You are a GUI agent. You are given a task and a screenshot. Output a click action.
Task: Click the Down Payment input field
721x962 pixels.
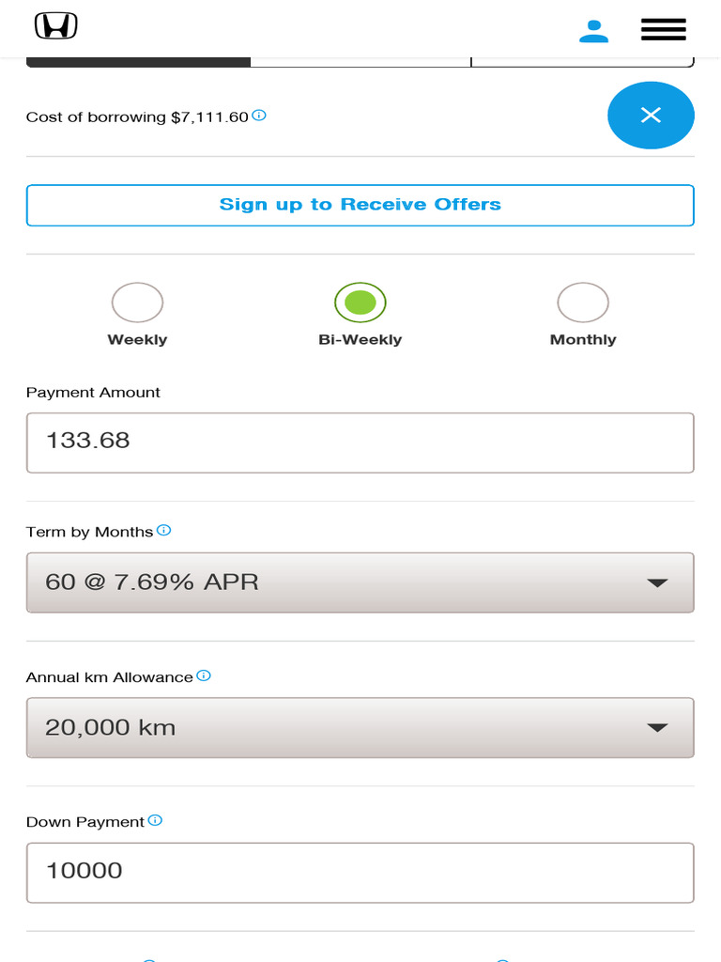pyautogui.click(x=360, y=872)
